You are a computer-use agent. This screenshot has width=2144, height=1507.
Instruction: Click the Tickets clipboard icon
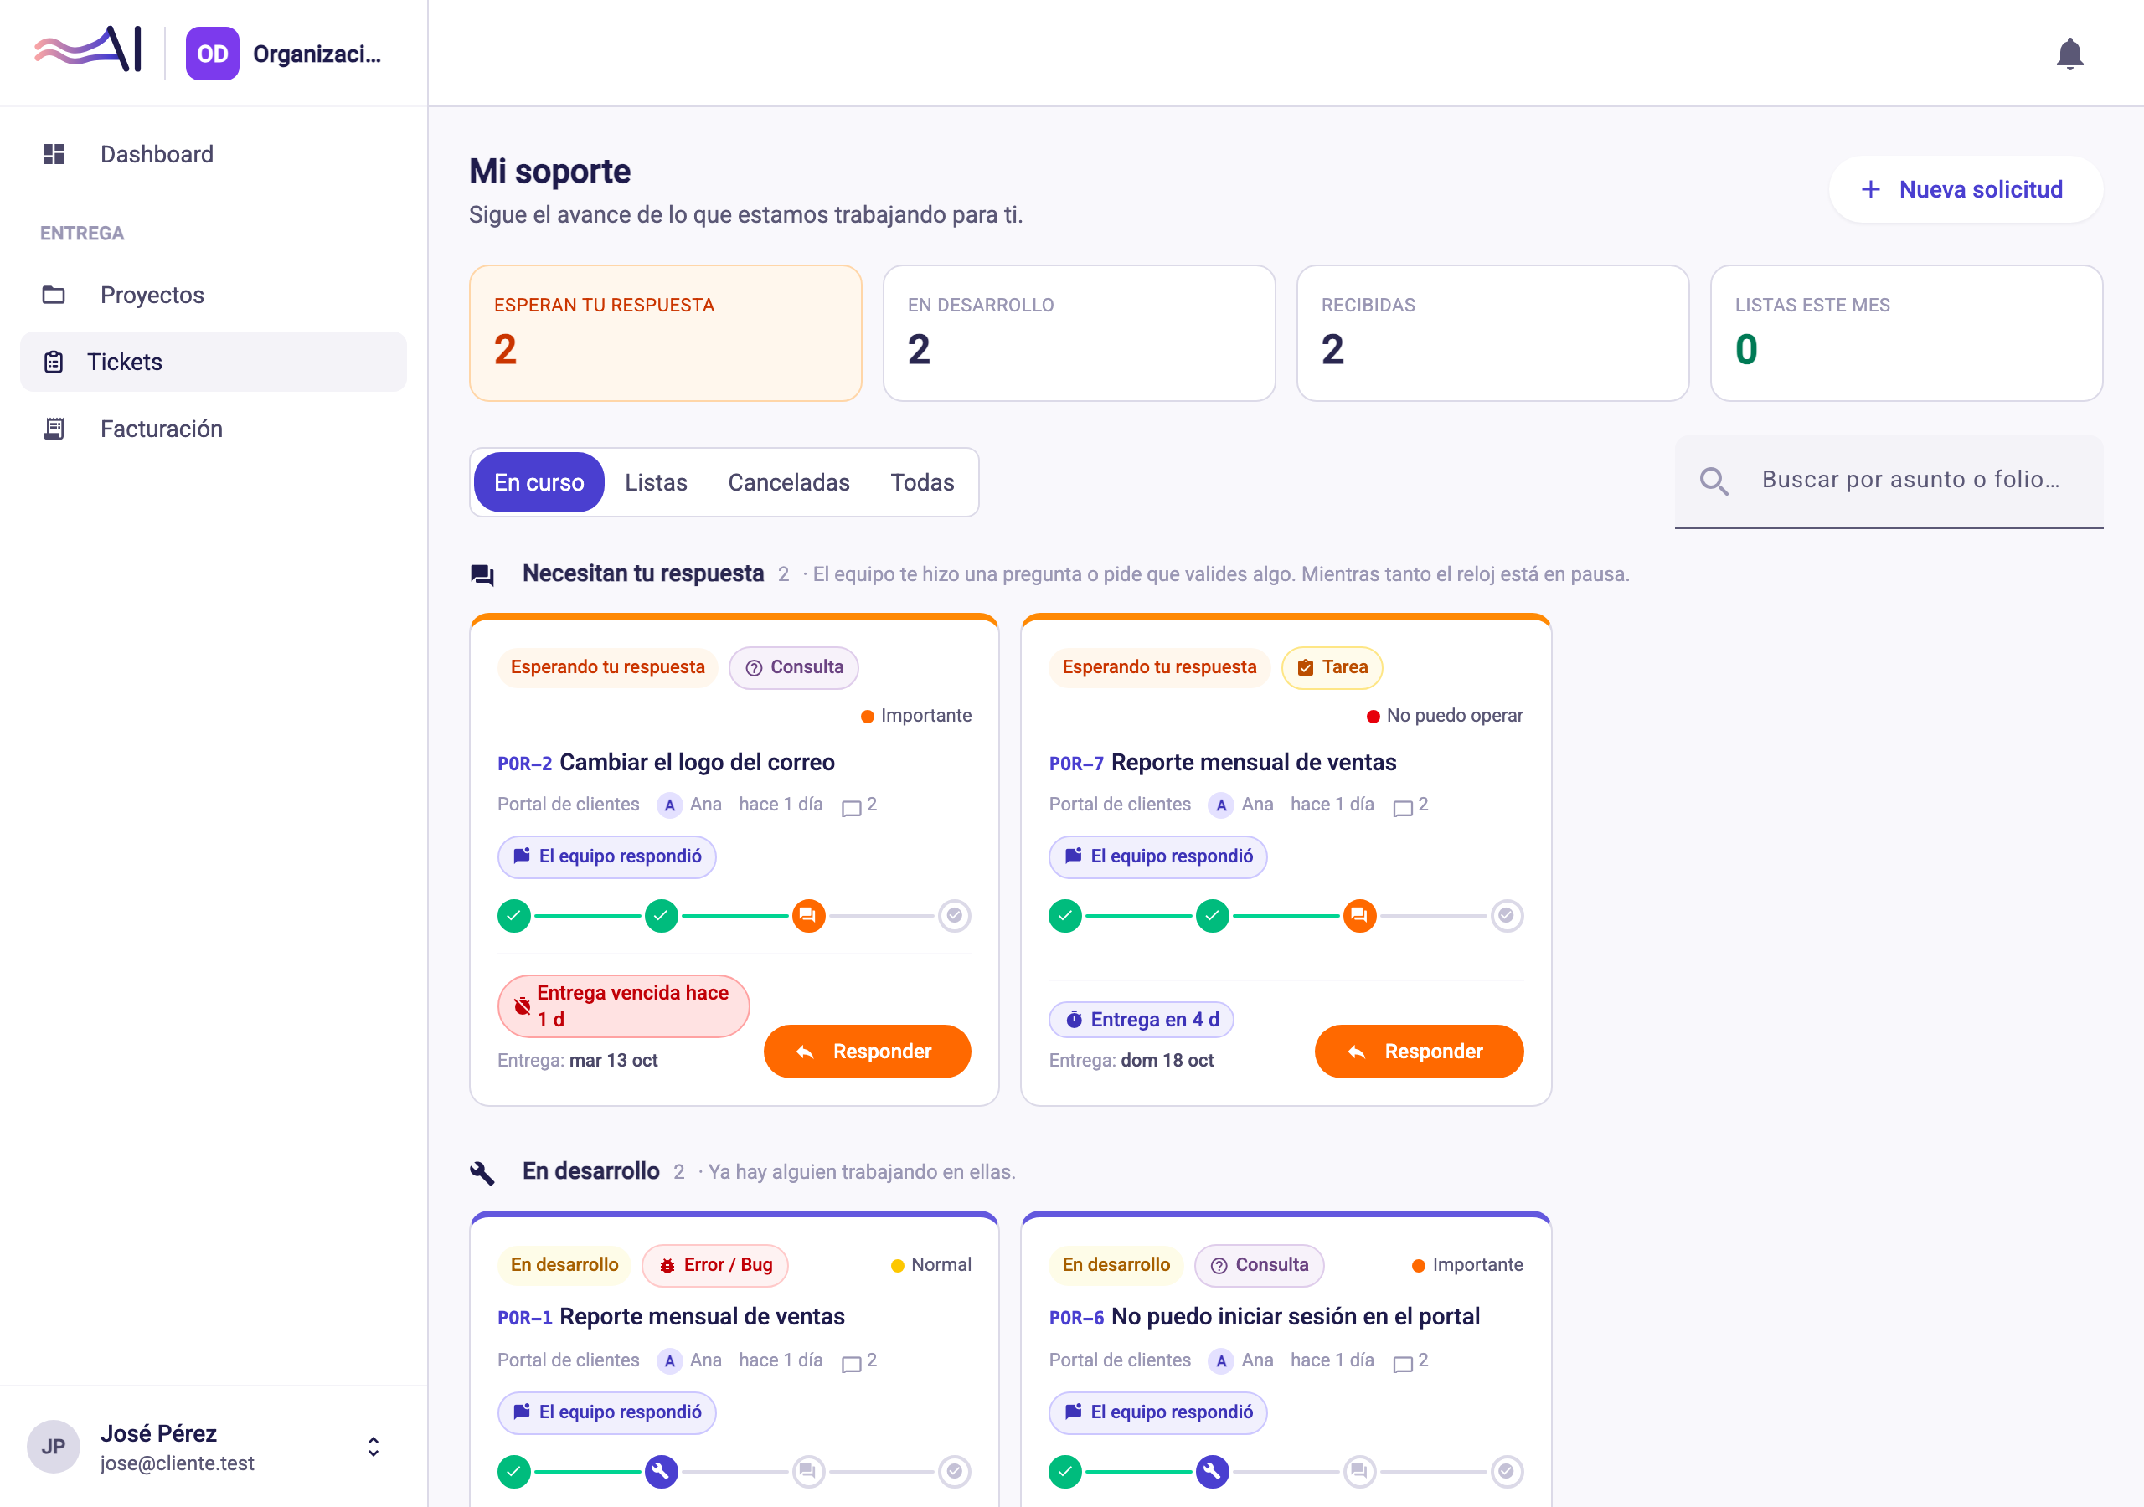pyautogui.click(x=54, y=363)
